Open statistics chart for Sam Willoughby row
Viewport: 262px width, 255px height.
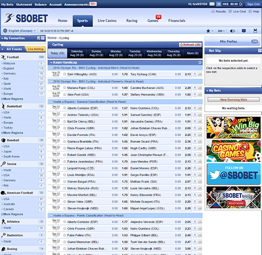(x=200, y=74)
